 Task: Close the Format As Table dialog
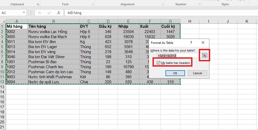pyautogui.click(x=203, y=43)
